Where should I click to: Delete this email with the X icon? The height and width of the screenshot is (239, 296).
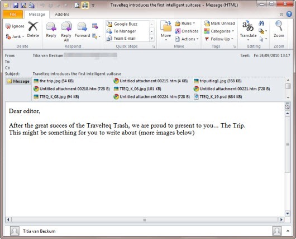(33, 26)
